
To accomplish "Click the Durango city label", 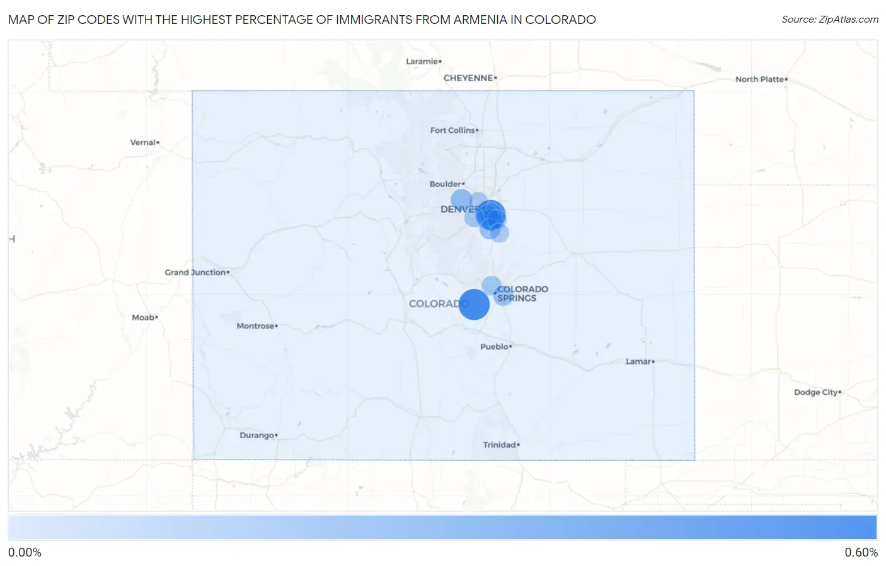I will pos(258,435).
